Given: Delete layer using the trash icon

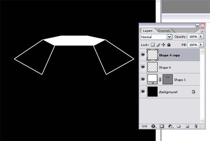Looking at the screenshot, I should [196, 126].
